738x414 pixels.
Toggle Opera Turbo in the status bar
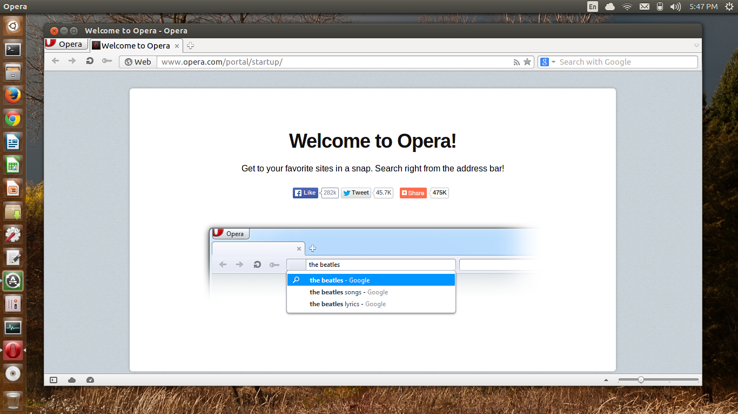[90, 380]
